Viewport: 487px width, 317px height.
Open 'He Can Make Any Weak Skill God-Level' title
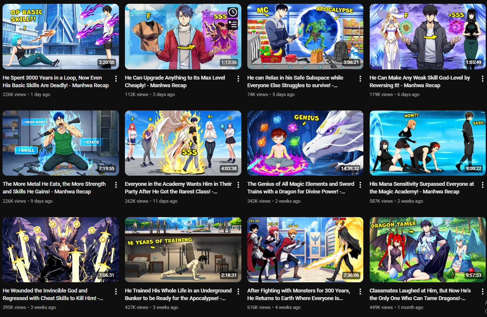pyautogui.click(x=420, y=81)
